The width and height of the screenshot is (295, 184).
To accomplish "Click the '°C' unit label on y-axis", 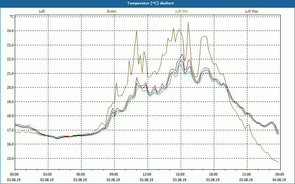I will click(12, 17).
